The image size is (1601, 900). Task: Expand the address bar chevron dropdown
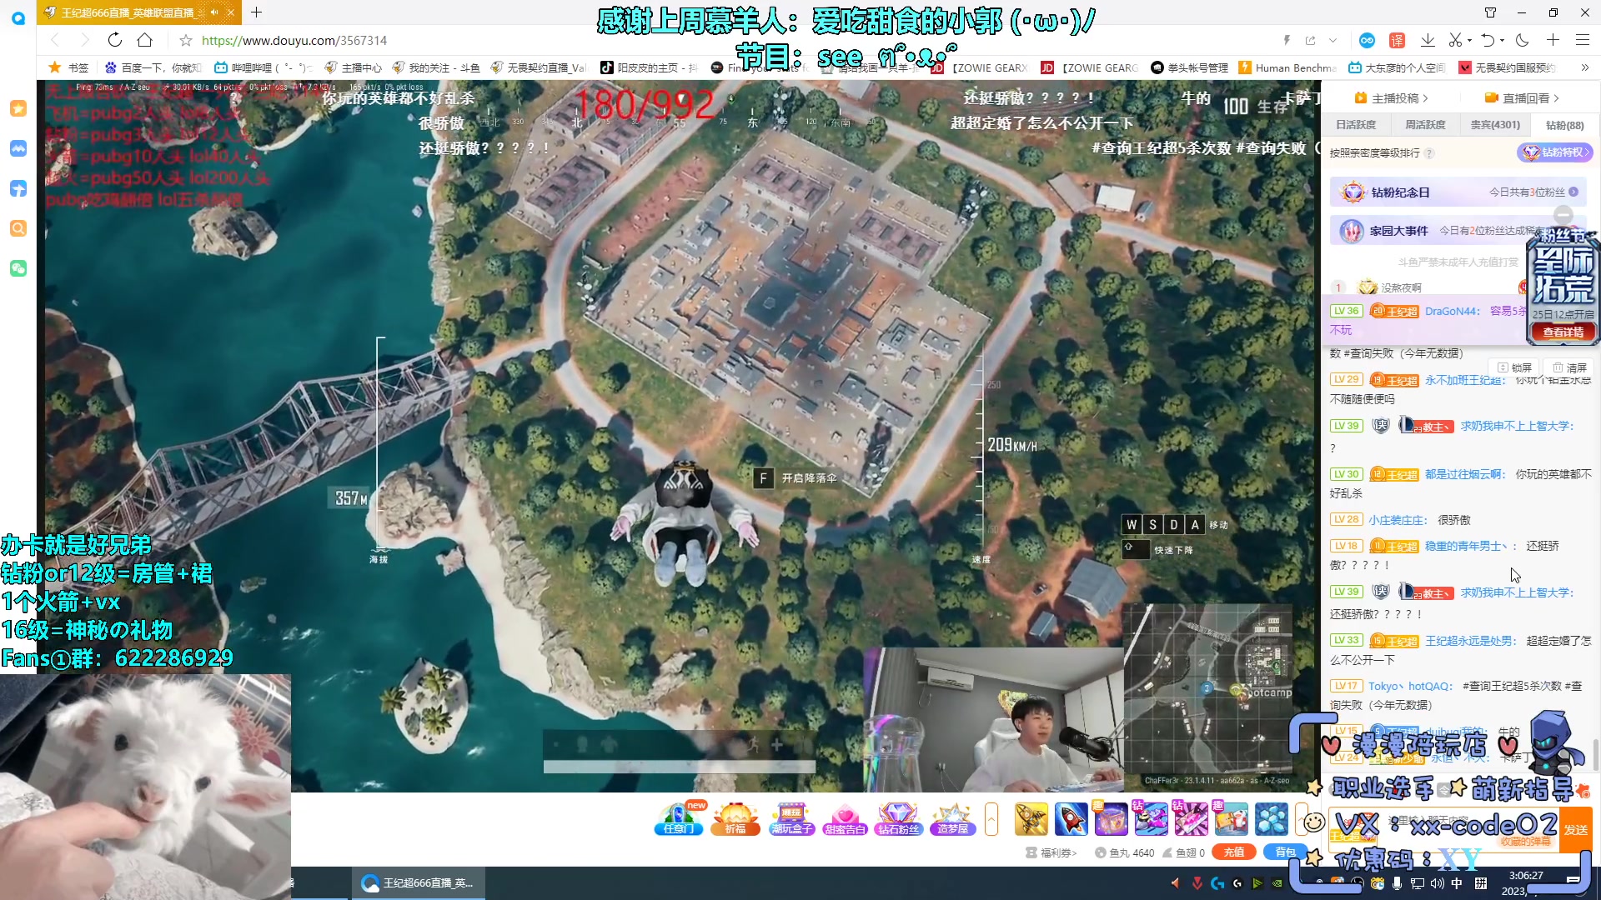click(x=1332, y=40)
